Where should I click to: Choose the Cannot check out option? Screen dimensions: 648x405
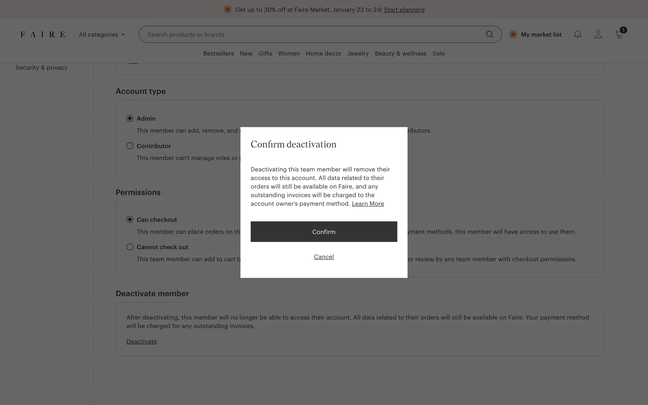pos(130,247)
